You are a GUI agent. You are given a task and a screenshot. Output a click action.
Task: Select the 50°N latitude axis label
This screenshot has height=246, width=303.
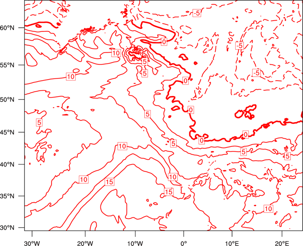tap(7, 100)
